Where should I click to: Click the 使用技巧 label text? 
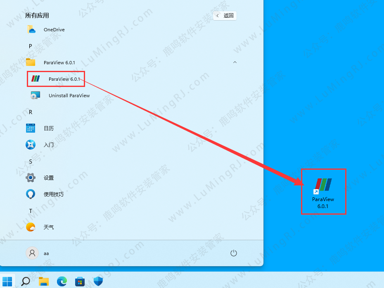(x=53, y=194)
